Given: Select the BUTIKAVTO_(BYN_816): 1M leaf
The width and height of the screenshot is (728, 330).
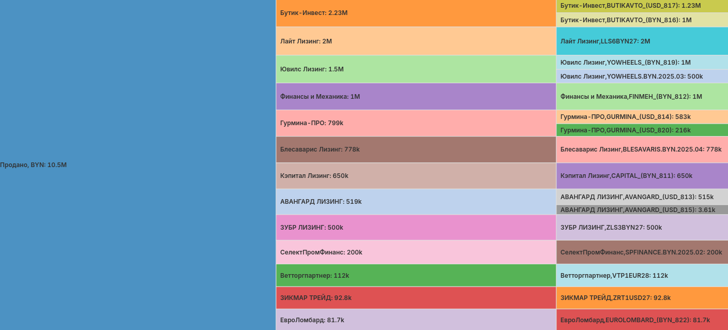Looking at the screenshot, I should pyautogui.click(x=642, y=20).
